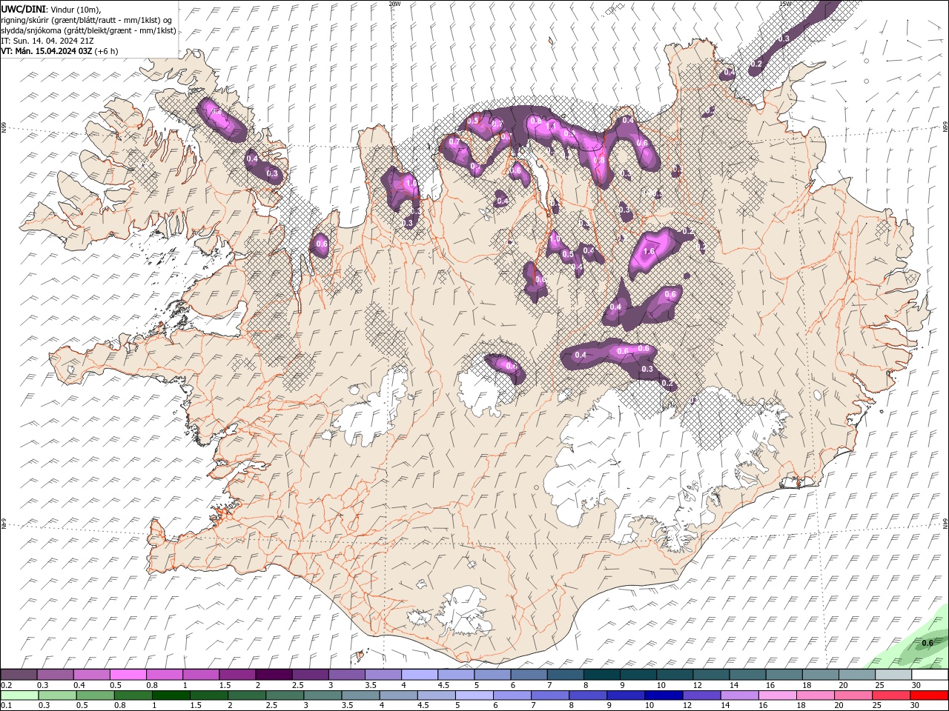949x711 pixels.
Task: Click the 'rigning/skúrir' legend description line
Action: (87, 19)
